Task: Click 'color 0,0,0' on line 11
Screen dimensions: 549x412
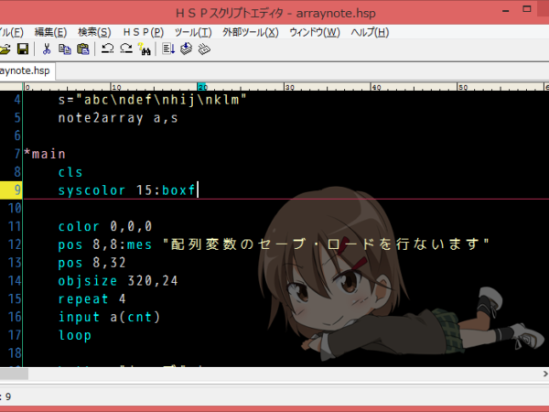Action: click(x=105, y=226)
